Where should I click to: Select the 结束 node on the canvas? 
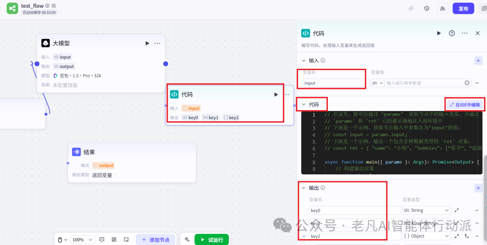tap(132, 163)
